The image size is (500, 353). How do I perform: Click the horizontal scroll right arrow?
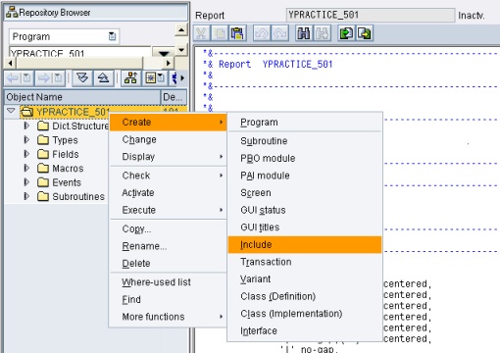[x=169, y=63]
